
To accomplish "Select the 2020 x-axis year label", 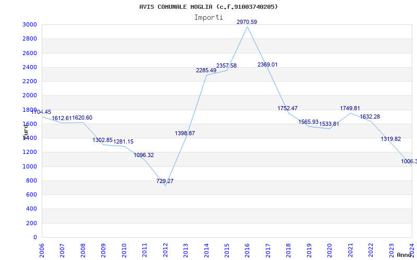I will (x=330, y=250).
